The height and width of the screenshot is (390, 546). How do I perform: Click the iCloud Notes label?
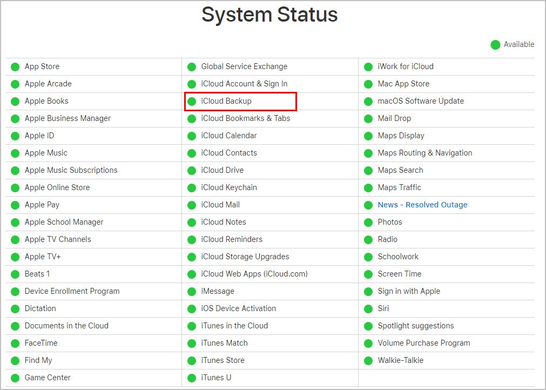coord(224,222)
